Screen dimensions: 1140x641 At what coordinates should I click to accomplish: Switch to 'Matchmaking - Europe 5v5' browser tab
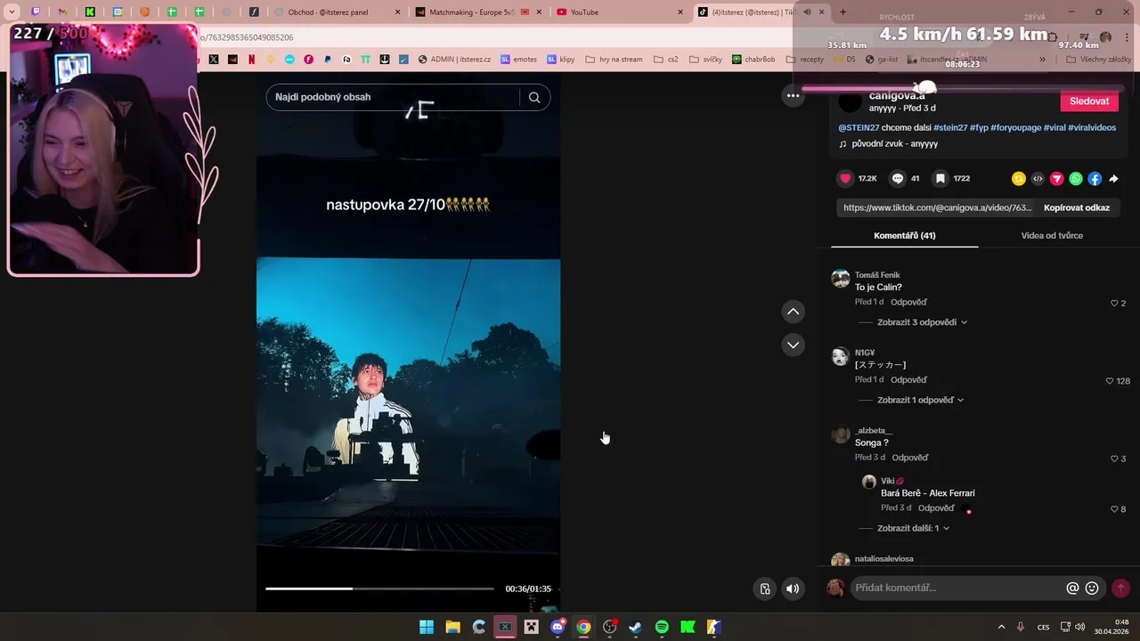pyautogui.click(x=476, y=12)
